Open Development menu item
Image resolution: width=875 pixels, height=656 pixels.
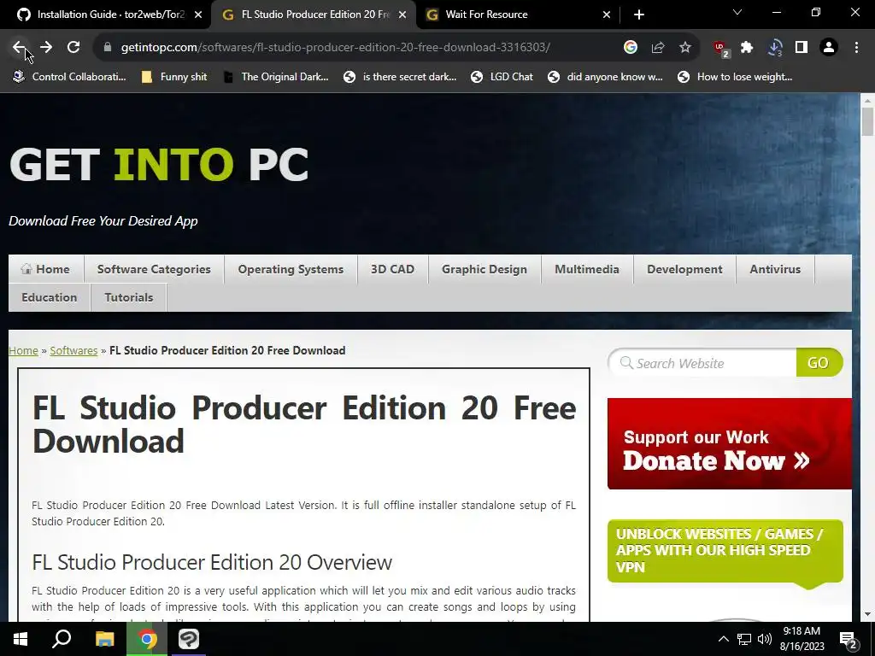coord(684,269)
